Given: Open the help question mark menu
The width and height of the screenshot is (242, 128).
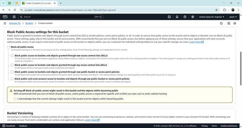Looking at the screenshot, I should pos(185,17).
